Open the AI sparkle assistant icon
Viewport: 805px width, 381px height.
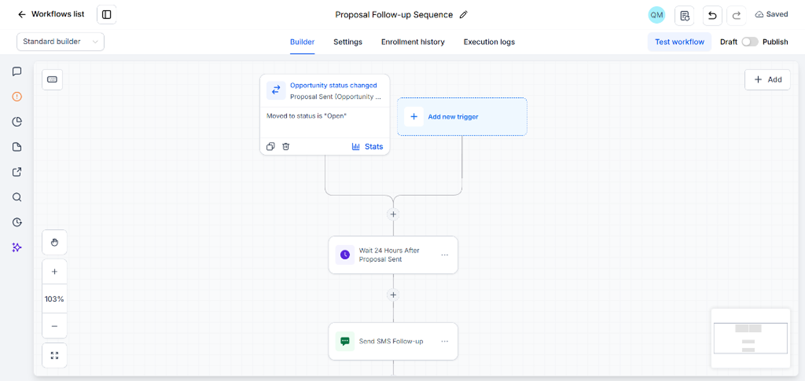point(17,248)
